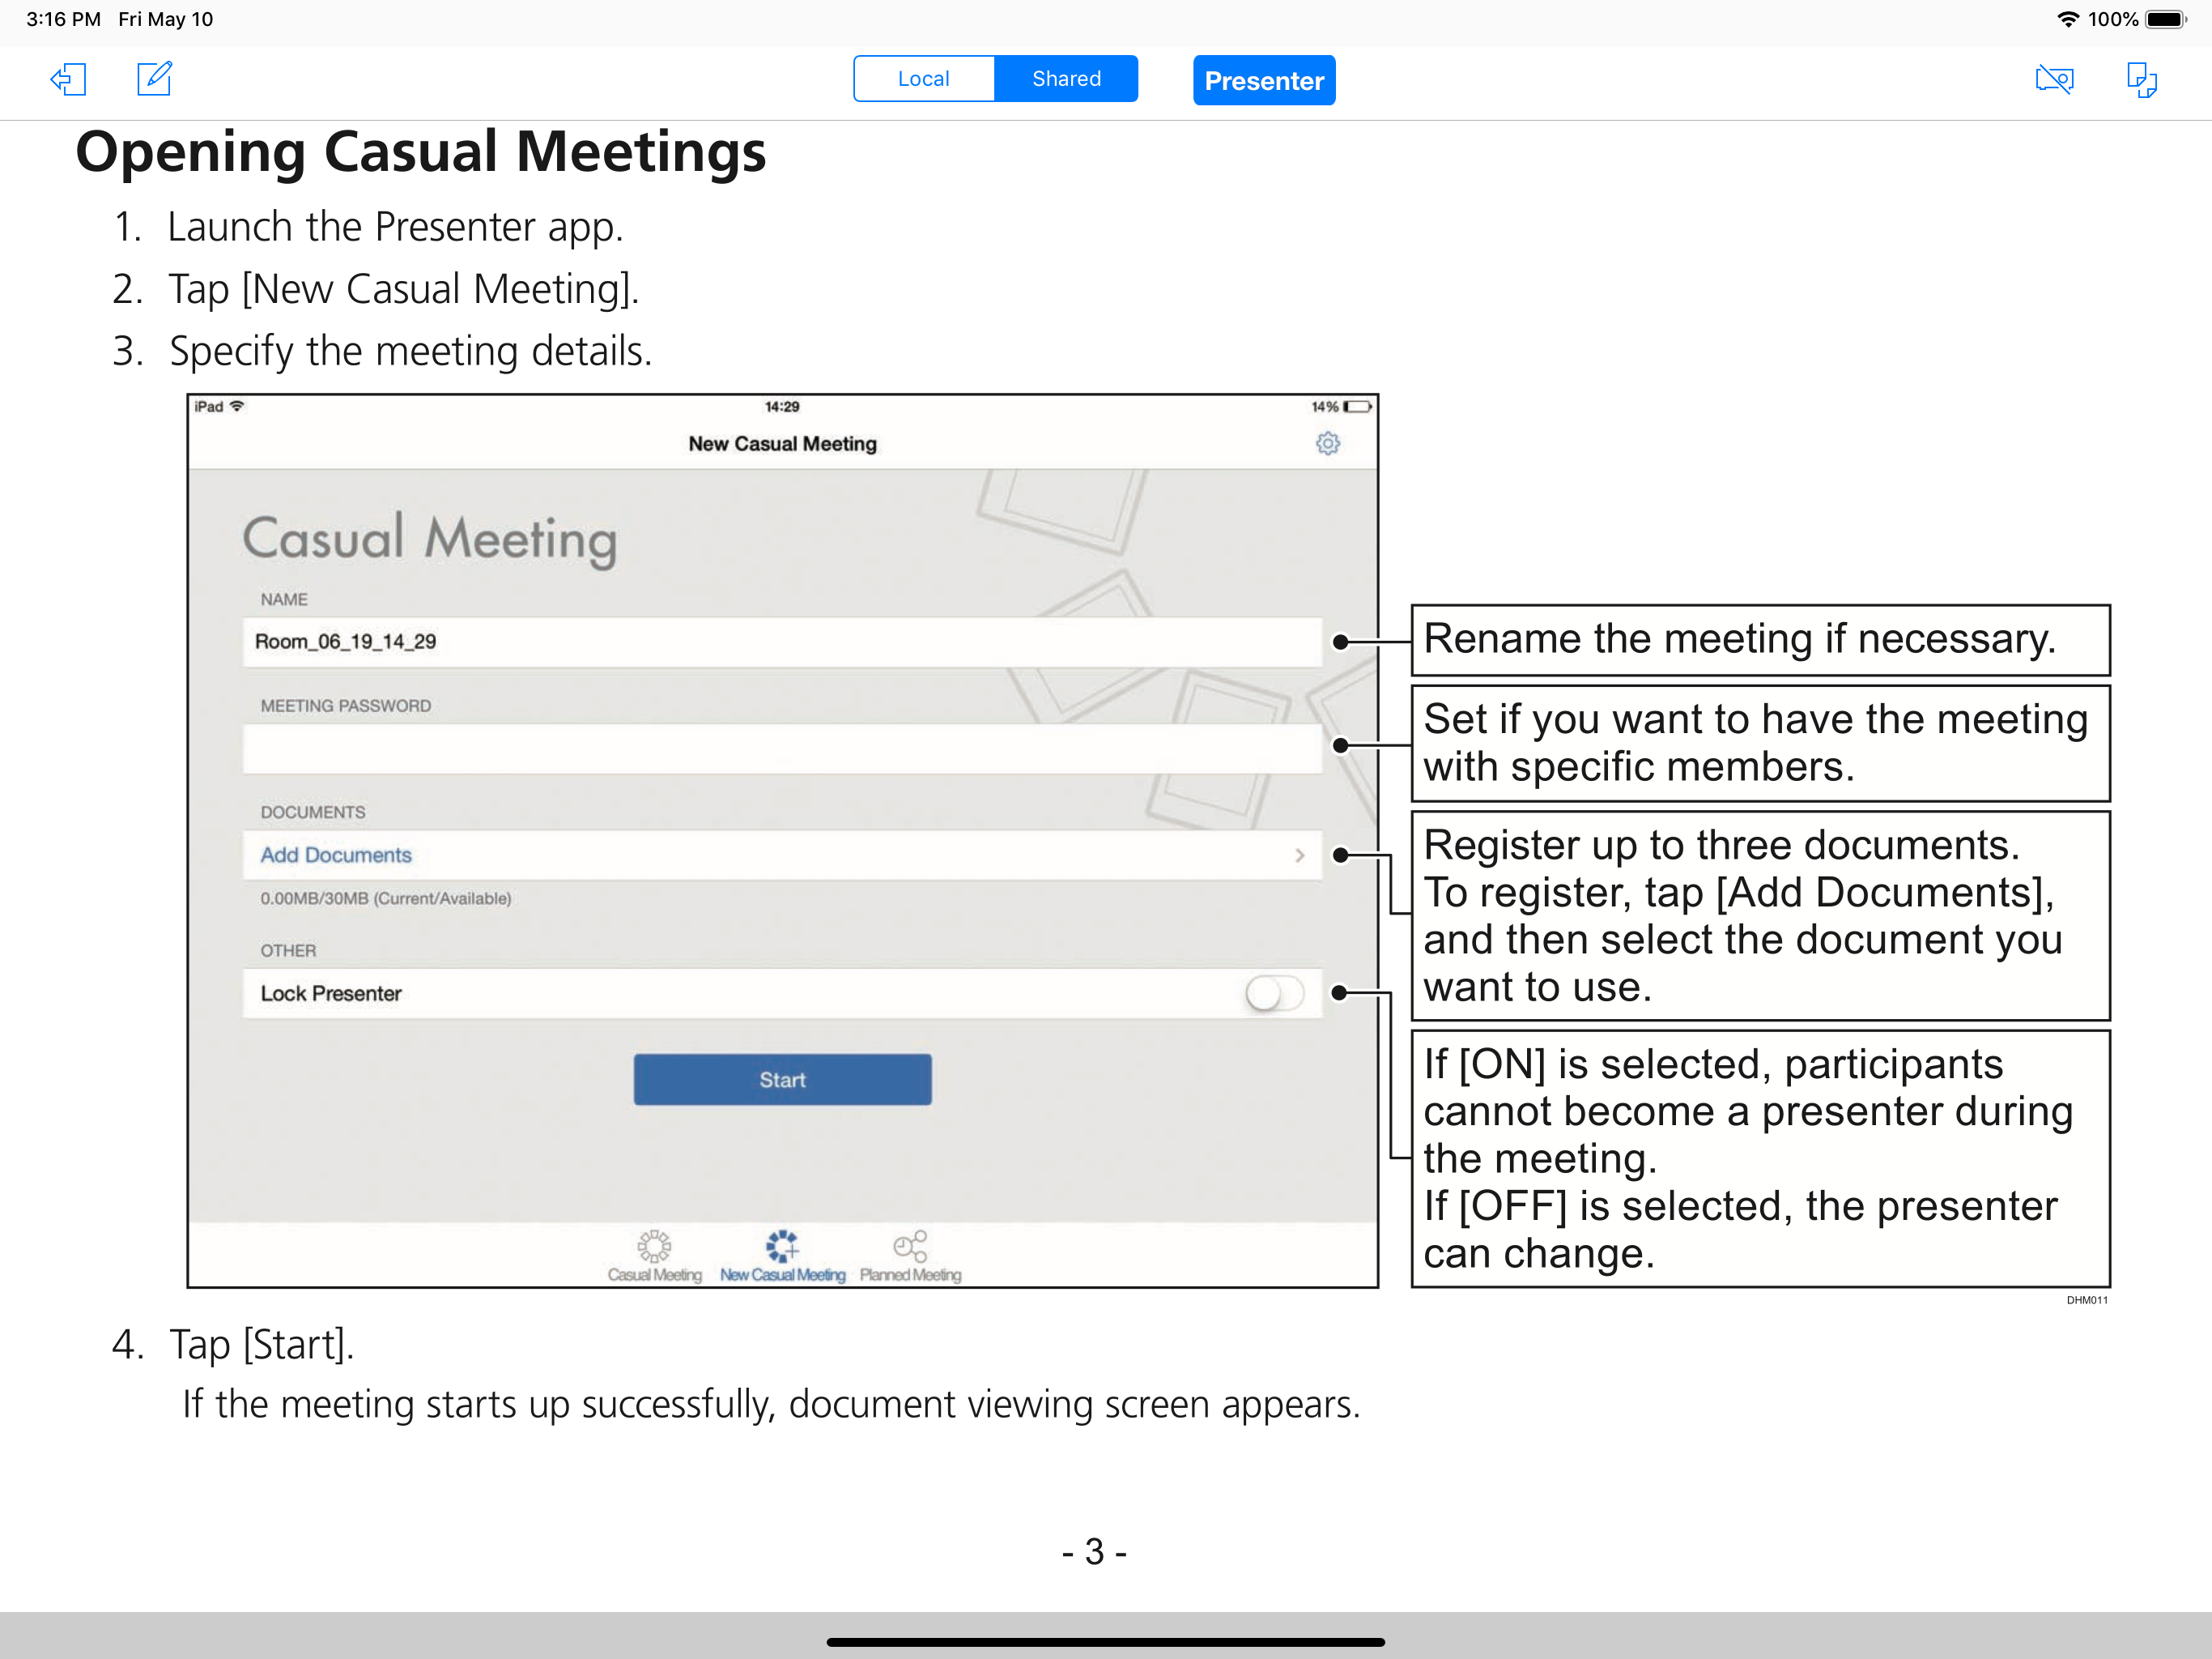Viewport: 2212px width, 1659px height.
Task: Tap the 3:16 PM clock
Action: 63,19
